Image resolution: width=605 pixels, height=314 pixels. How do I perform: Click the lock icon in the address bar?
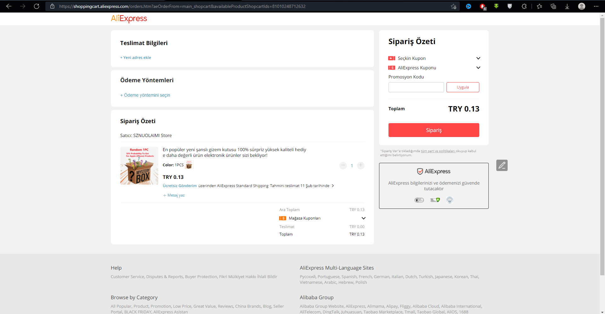point(52,6)
